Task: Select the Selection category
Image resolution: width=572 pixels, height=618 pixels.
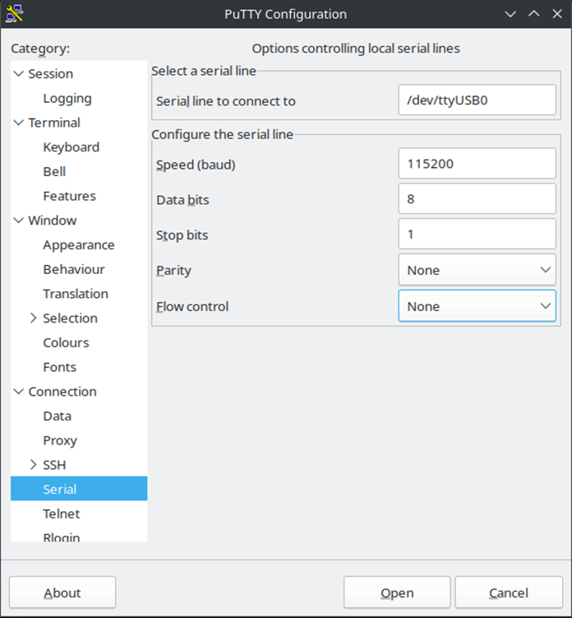Action: [x=70, y=318]
